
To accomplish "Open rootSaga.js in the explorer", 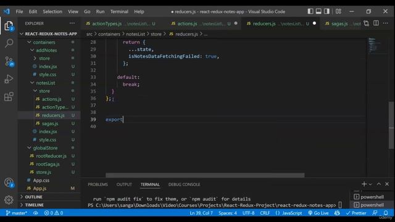I will (49, 164).
